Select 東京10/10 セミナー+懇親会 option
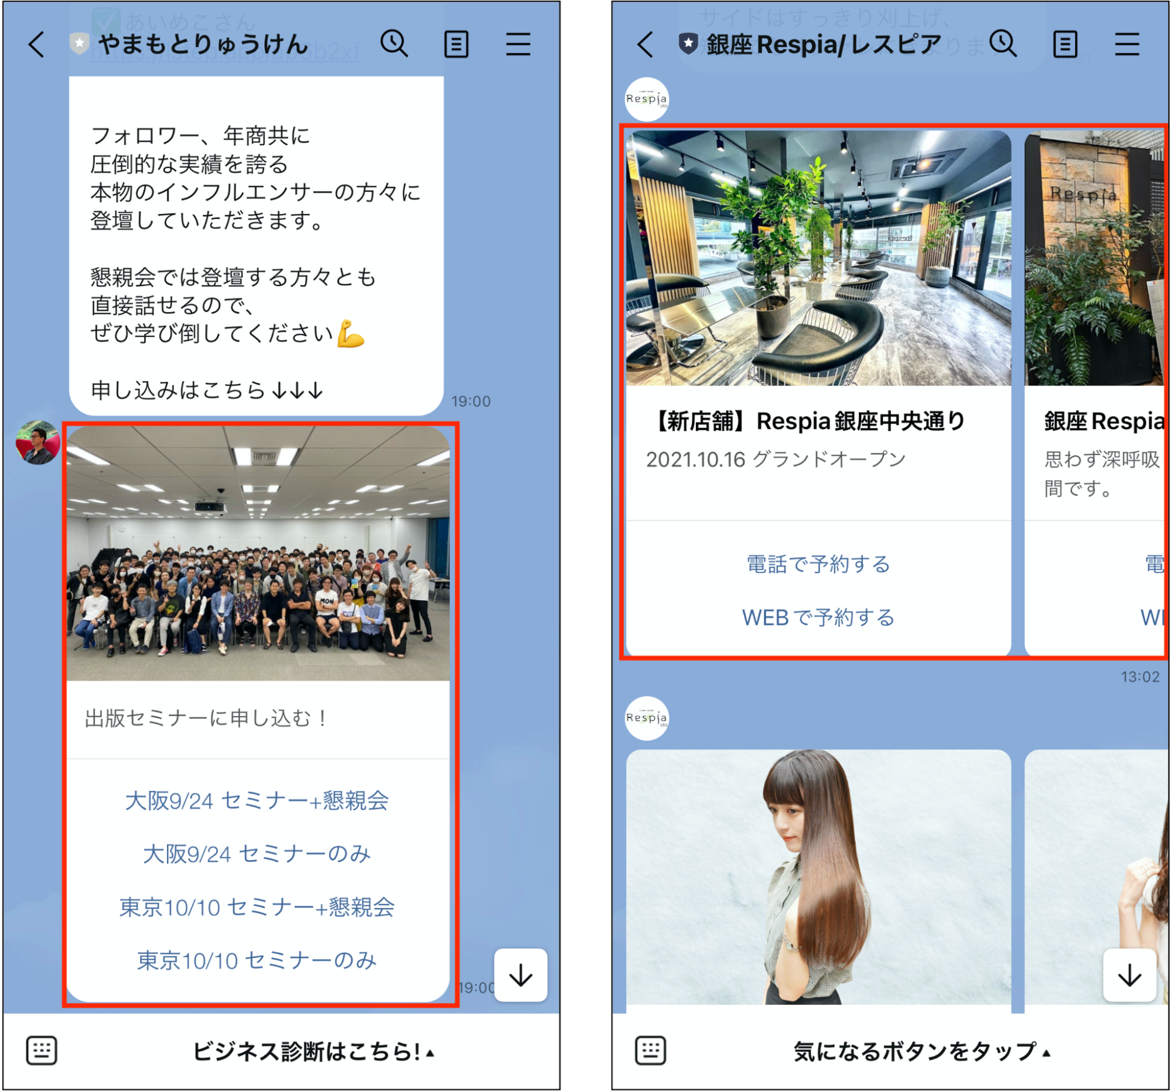 pyautogui.click(x=257, y=907)
